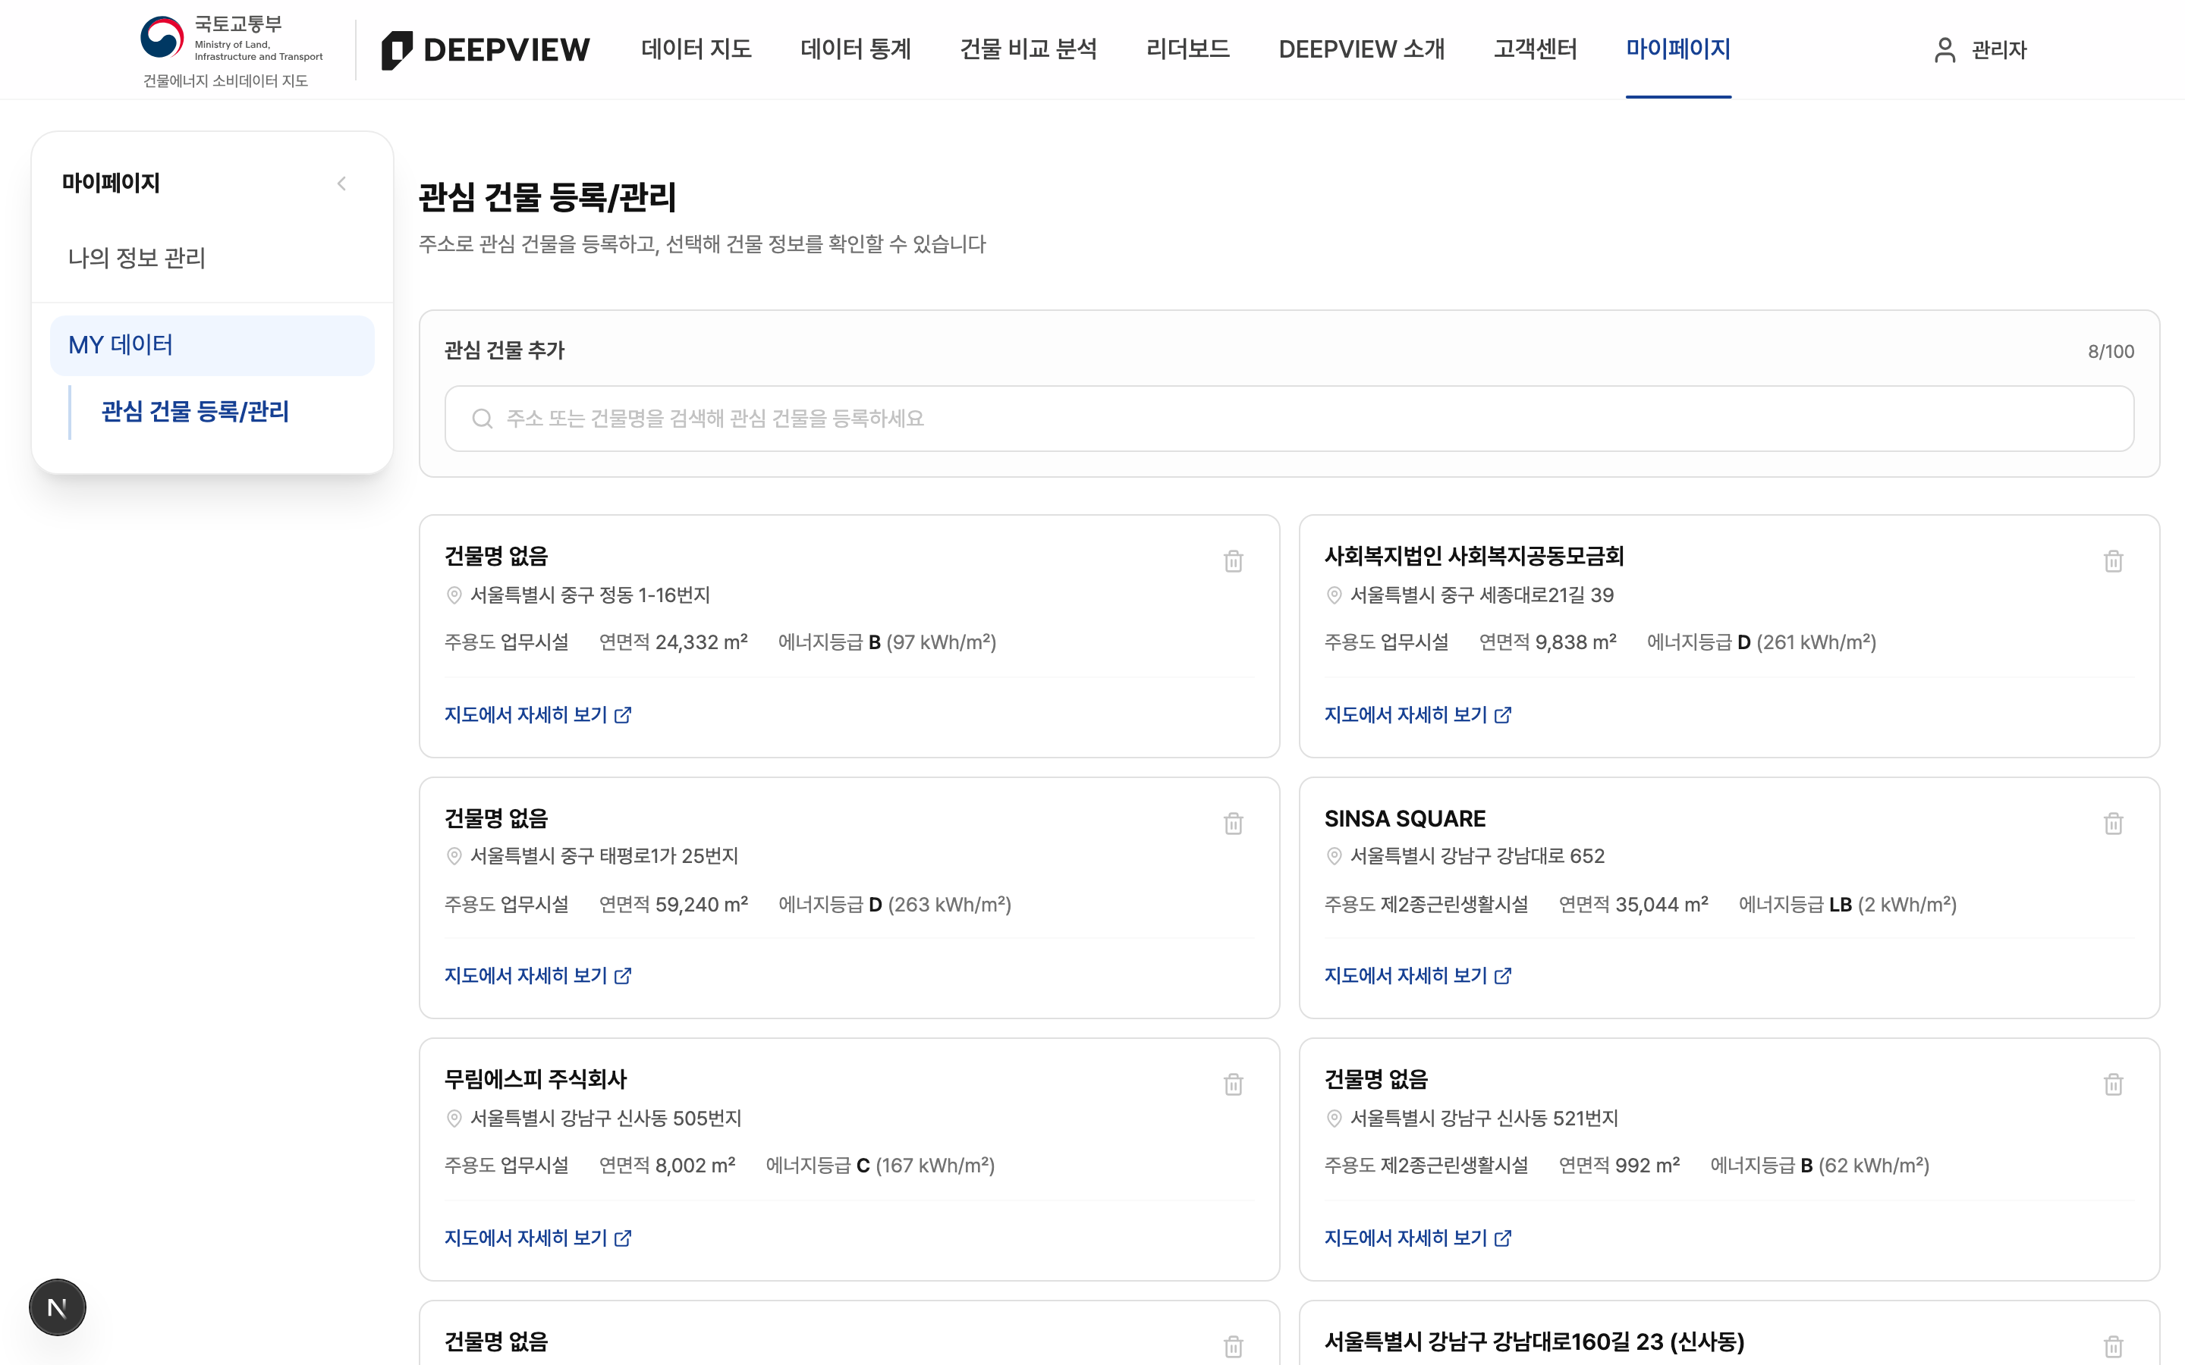Collapse the 마이페이지 sidebar chevron
This screenshot has height=1365, width=2185.
341,184
